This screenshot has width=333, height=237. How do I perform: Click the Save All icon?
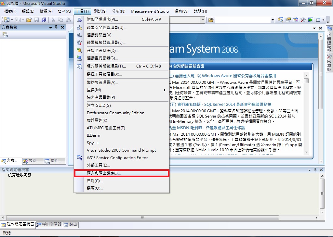(44, 20)
